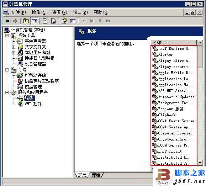Click the Forward arrow toolbar button
Screen dimensions: 206x186
click(15, 21)
